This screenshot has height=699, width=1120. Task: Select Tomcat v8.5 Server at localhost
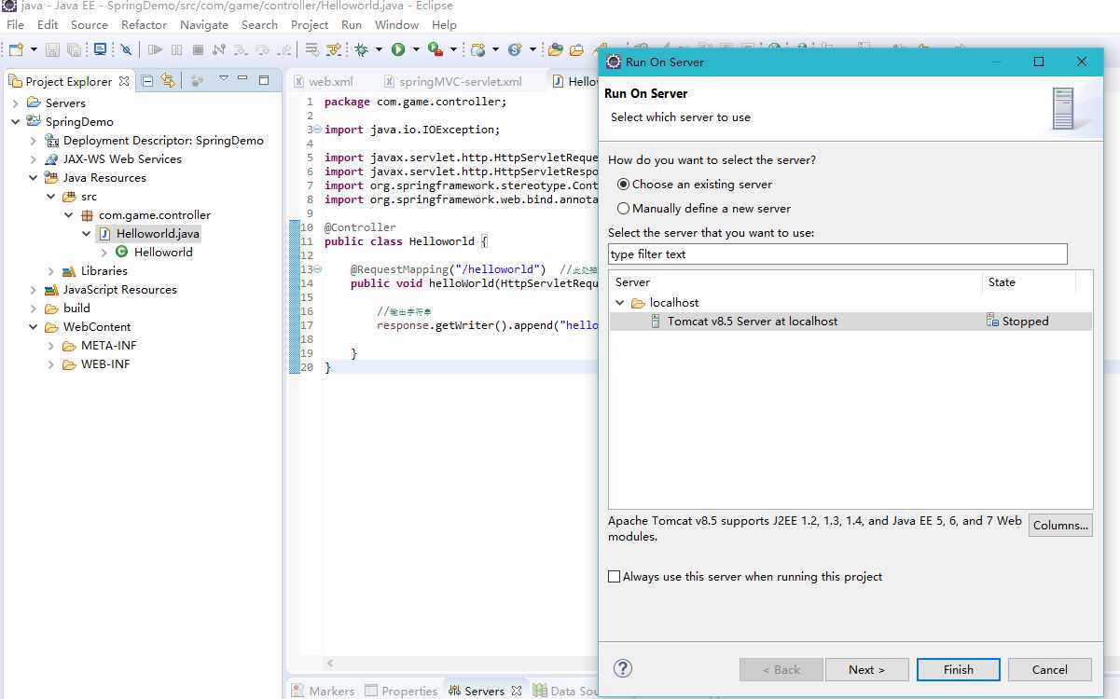850,321
